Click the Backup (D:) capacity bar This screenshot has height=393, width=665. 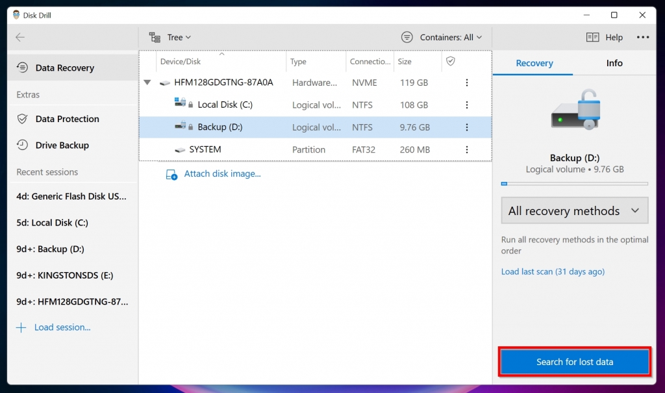click(x=574, y=184)
